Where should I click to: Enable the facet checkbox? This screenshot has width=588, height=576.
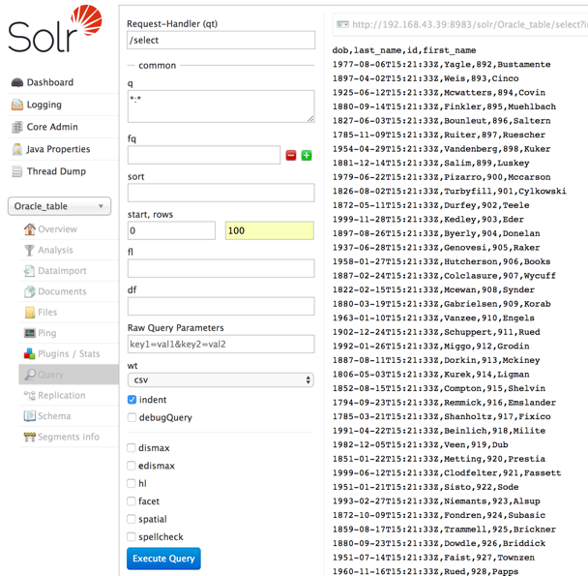click(x=132, y=501)
